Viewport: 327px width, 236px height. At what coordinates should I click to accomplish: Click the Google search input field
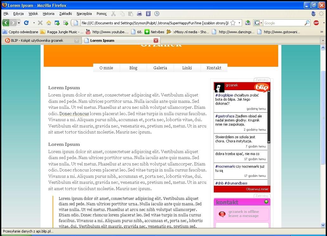click(x=284, y=23)
